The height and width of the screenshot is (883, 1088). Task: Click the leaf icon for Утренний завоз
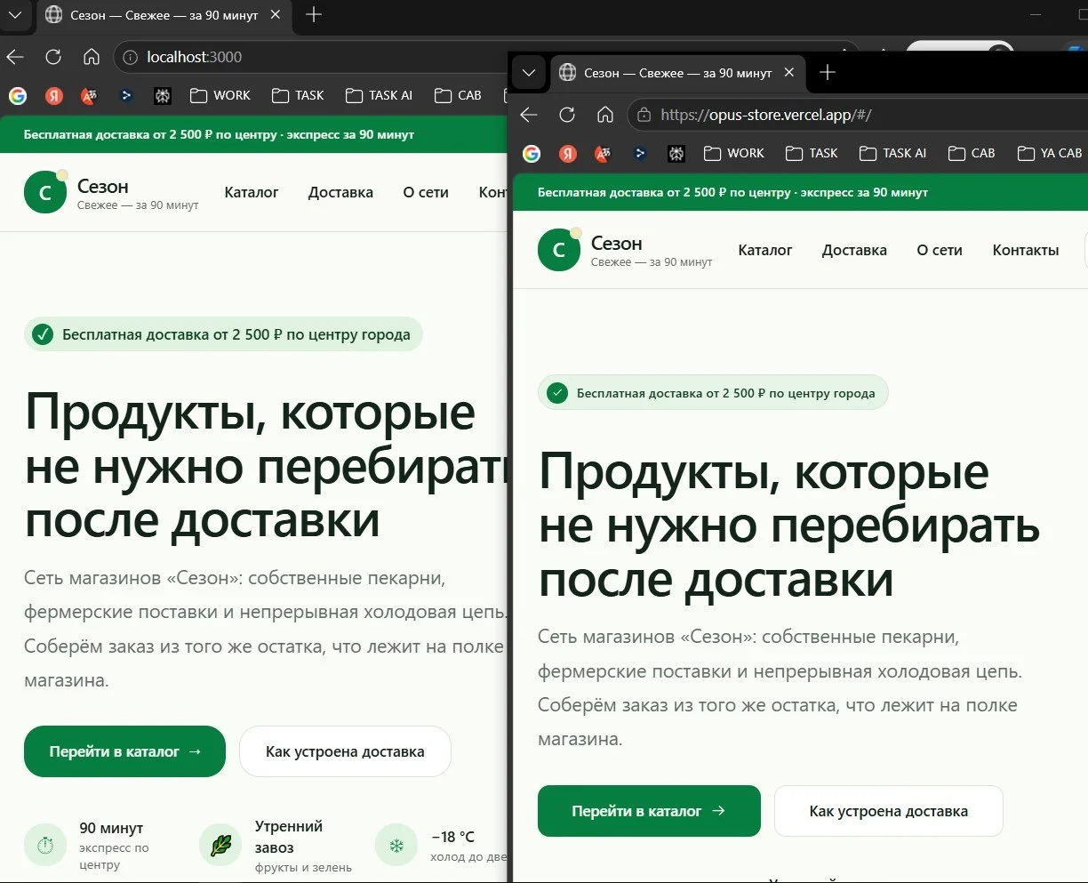coord(220,845)
